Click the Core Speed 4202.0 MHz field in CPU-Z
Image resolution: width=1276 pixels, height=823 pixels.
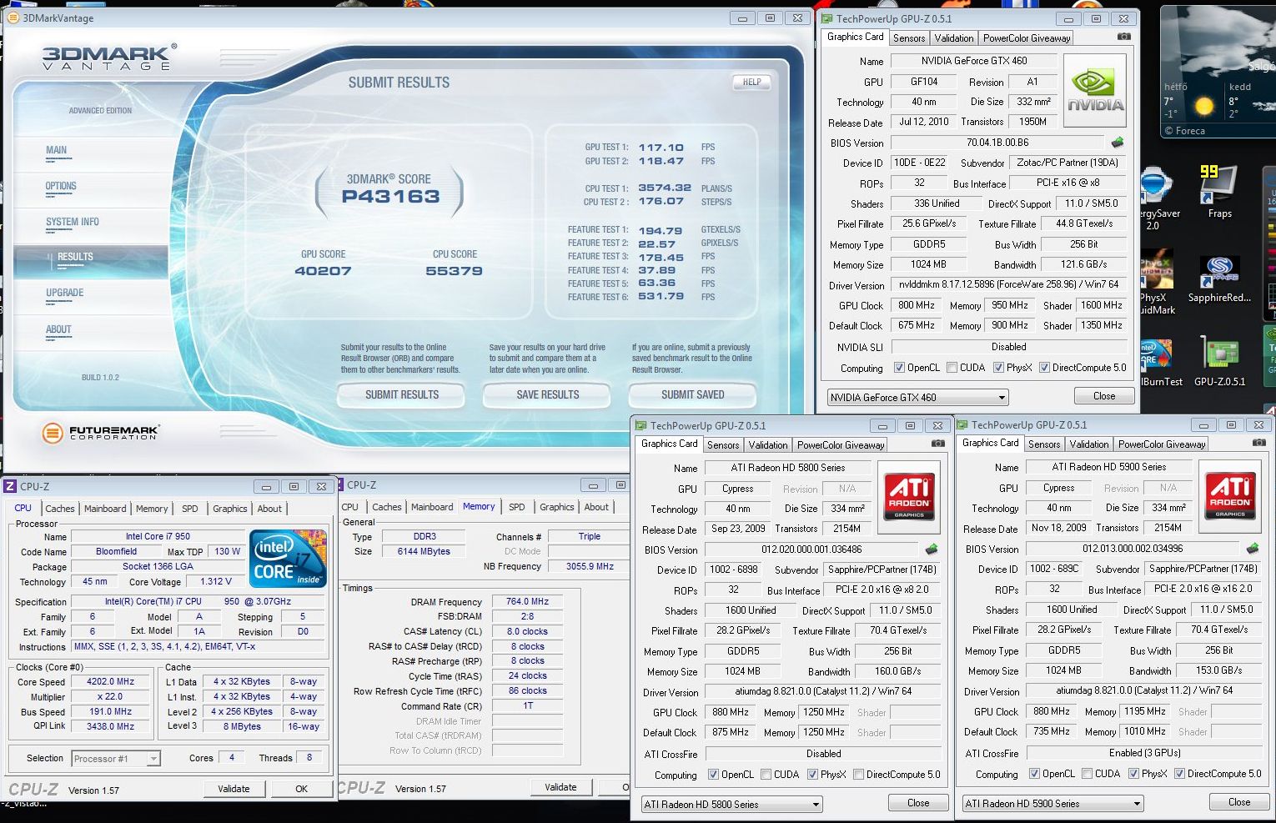point(110,682)
